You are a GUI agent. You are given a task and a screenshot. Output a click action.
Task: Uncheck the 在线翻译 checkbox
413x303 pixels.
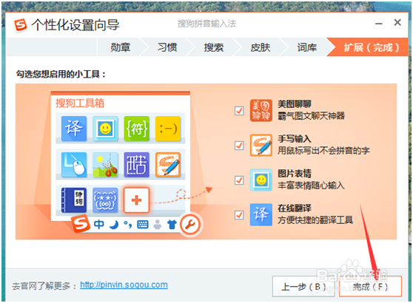[x=239, y=215]
